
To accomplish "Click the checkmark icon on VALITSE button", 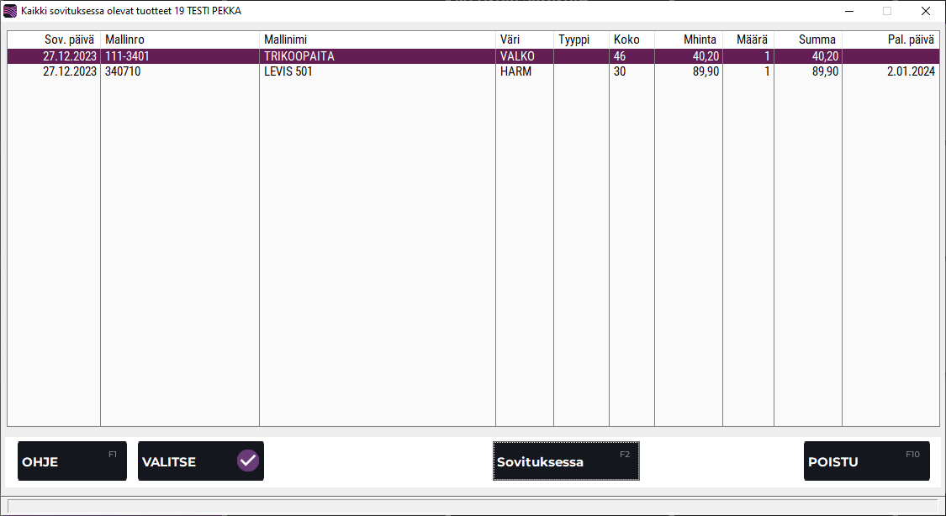I will point(247,461).
